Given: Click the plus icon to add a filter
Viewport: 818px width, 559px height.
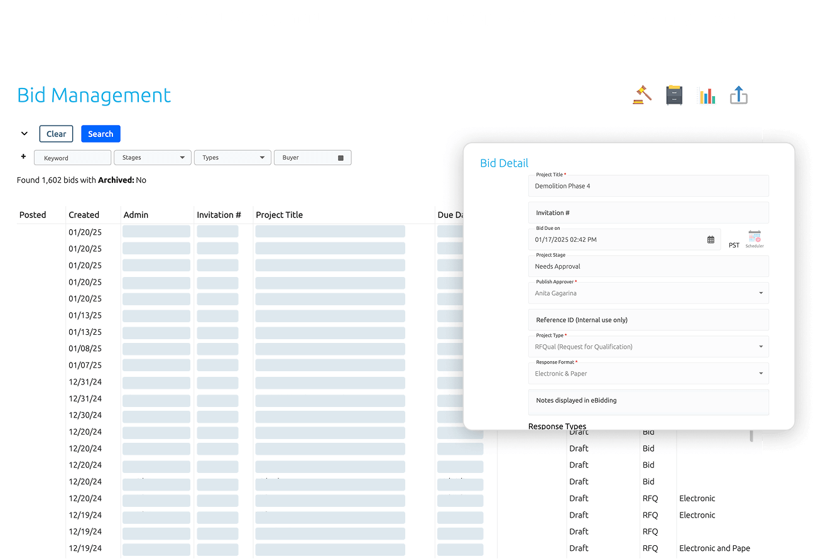Looking at the screenshot, I should [23, 157].
